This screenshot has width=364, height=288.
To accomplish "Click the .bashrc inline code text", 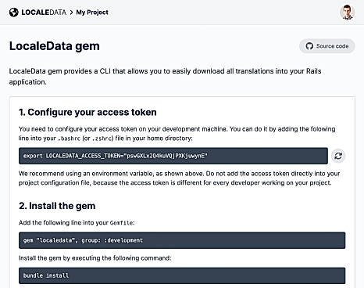I will coord(69,139).
